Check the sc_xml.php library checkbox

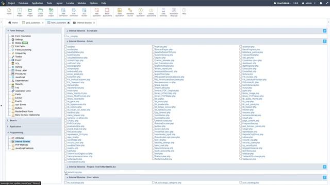[x=65, y=36]
